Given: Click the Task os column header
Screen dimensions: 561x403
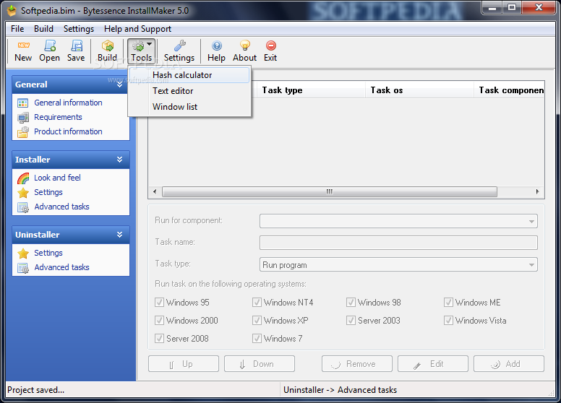Looking at the screenshot, I should [419, 90].
